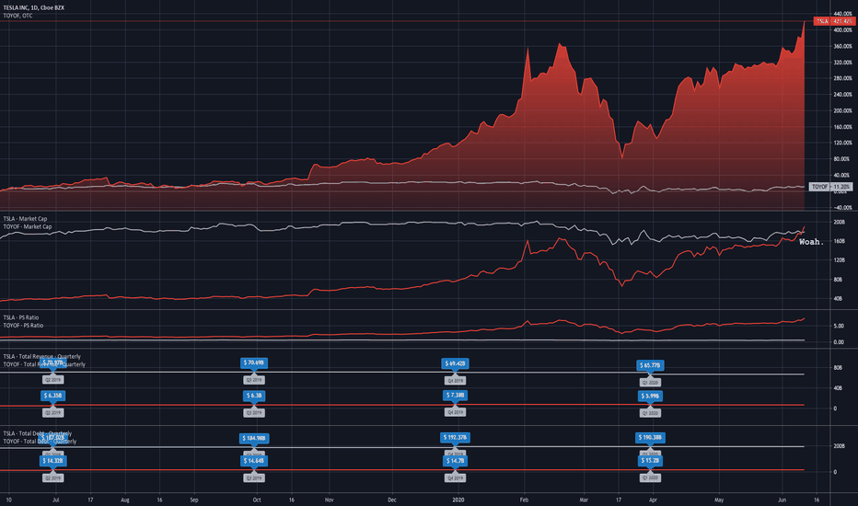Click the Sep label on the time axis
This screenshot has width=858, height=506.
[x=193, y=500]
